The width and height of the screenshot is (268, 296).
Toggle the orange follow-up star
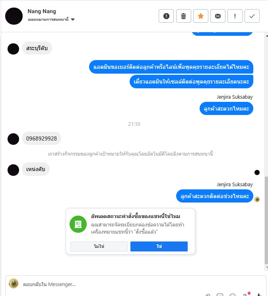click(x=201, y=16)
